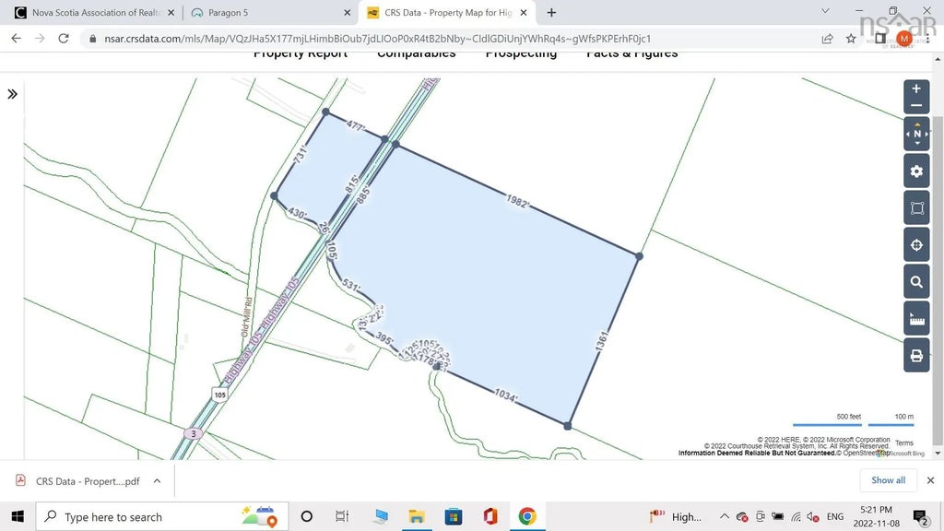Open the downloaded PDF options chevron
The width and height of the screenshot is (944, 531).
pos(157,480)
